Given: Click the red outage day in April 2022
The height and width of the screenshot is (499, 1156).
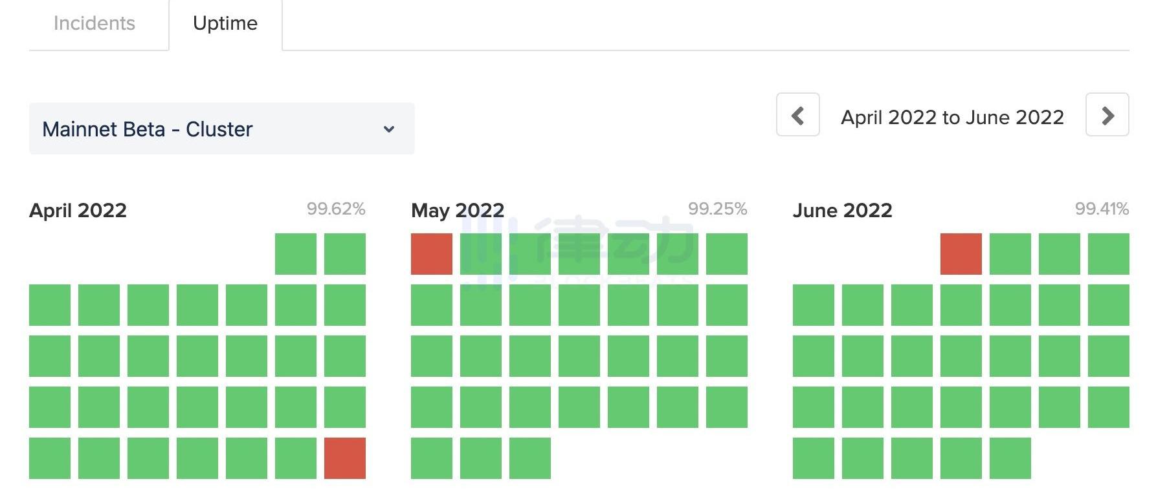Looking at the screenshot, I should (x=344, y=458).
